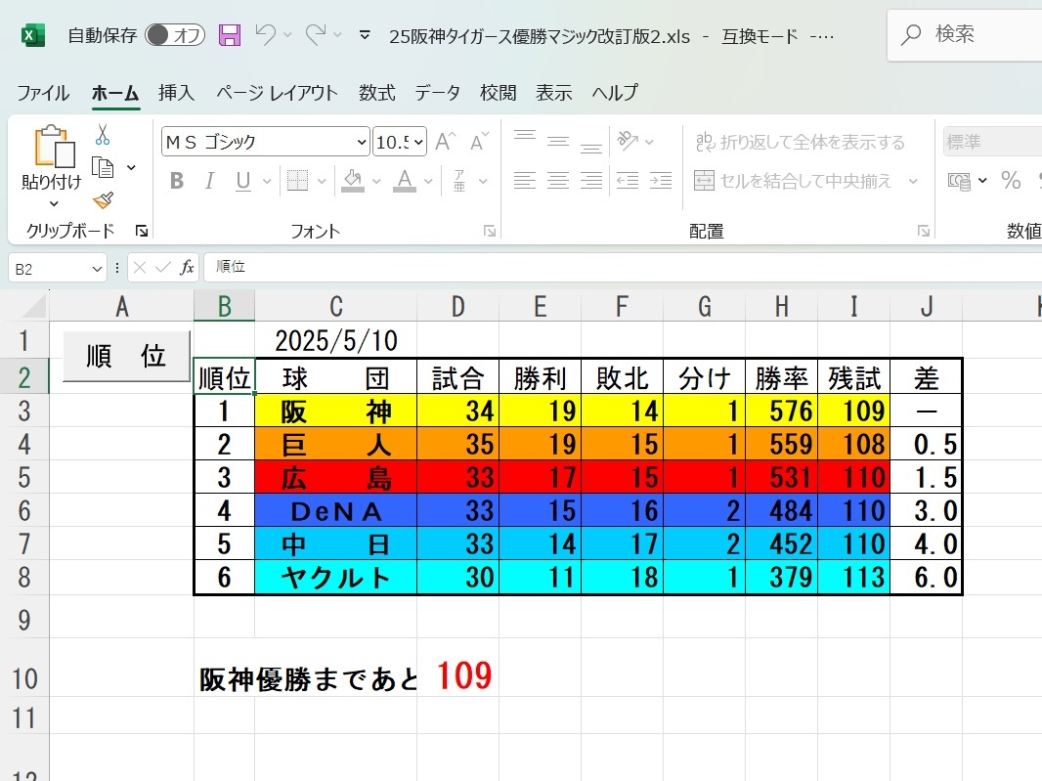Viewport: 1042px width, 781px height.
Task: Undo the last action
Action: (x=265, y=34)
